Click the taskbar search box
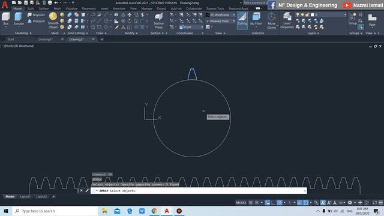This screenshot has height=216, width=384. pyautogui.click(x=55, y=211)
